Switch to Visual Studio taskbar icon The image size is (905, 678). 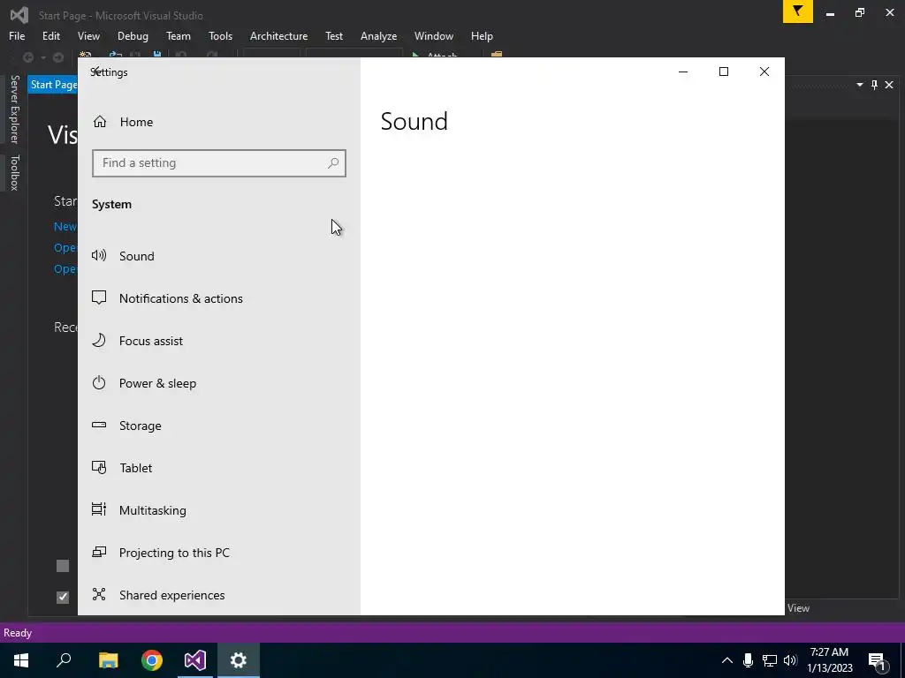click(195, 660)
